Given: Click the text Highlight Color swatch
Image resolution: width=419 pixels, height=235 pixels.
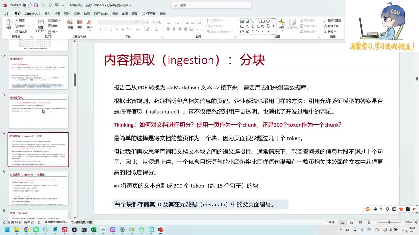Looking at the screenshot, I should (x=147, y=29).
